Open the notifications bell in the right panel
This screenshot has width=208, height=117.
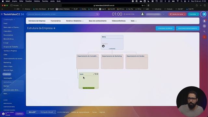click(204, 21)
